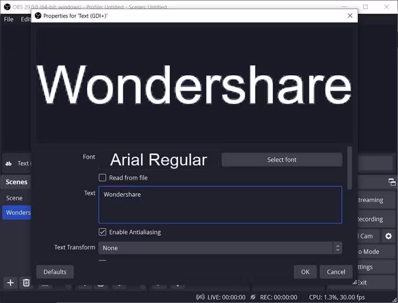Disable Enable Antialiasing checkbox
Viewport: 398px width, 303px height.
pyautogui.click(x=102, y=232)
